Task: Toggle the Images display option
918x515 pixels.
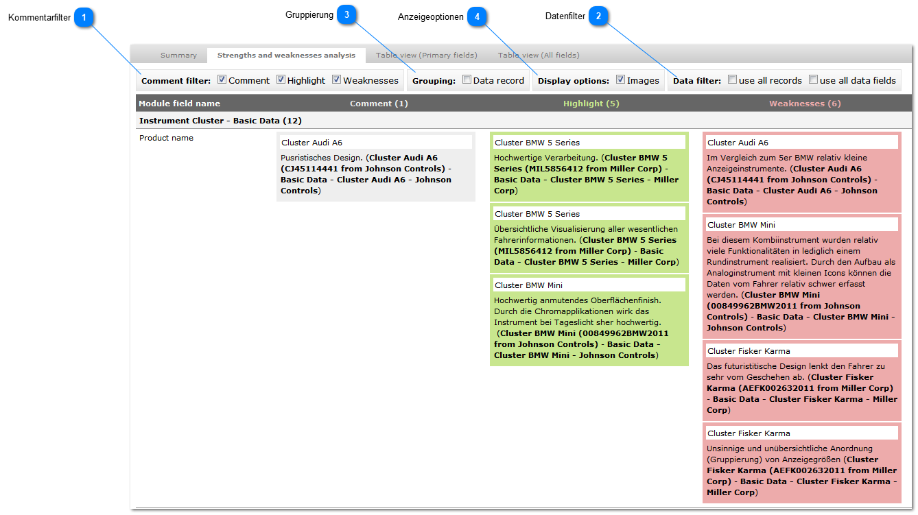Action: point(621,80)
